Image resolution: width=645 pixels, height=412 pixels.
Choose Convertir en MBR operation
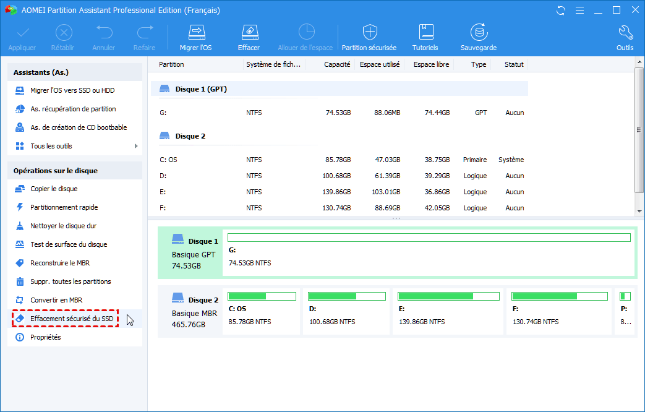56,300
